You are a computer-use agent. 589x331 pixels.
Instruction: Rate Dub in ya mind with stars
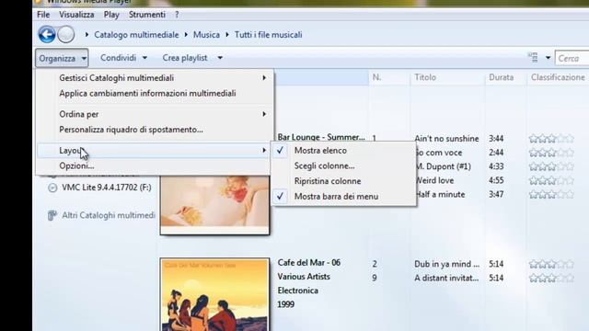click(551, 264)
